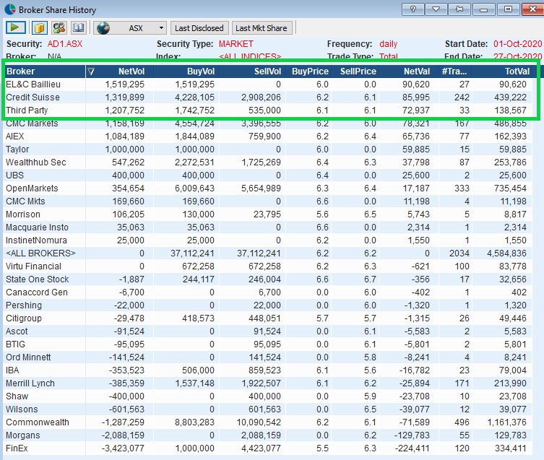Select the Commonwealth broker row
This screenshot has height=460, width=544.
point(268,422)
